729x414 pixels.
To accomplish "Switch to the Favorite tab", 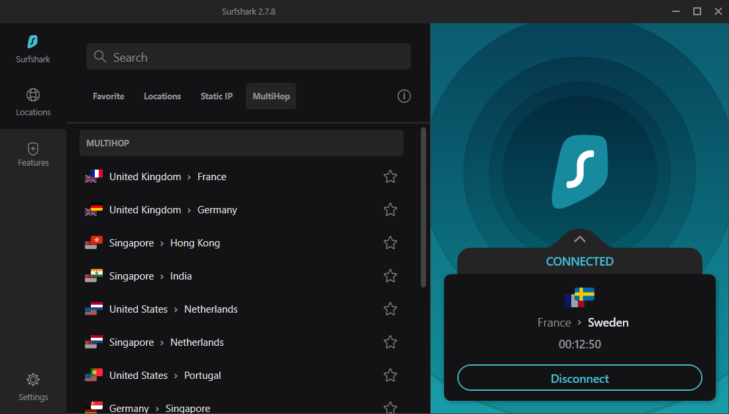I will click(x=108, y=96).
